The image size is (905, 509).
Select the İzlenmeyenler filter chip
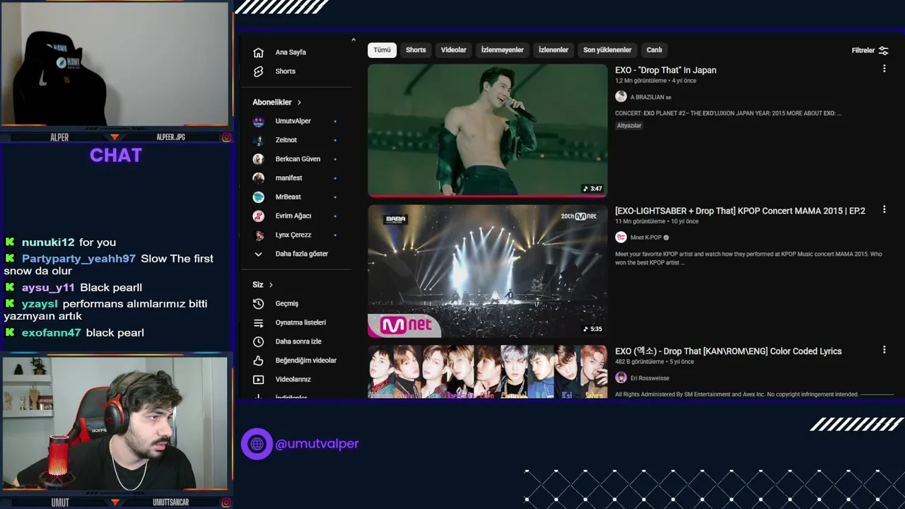[x=502, y=50]
